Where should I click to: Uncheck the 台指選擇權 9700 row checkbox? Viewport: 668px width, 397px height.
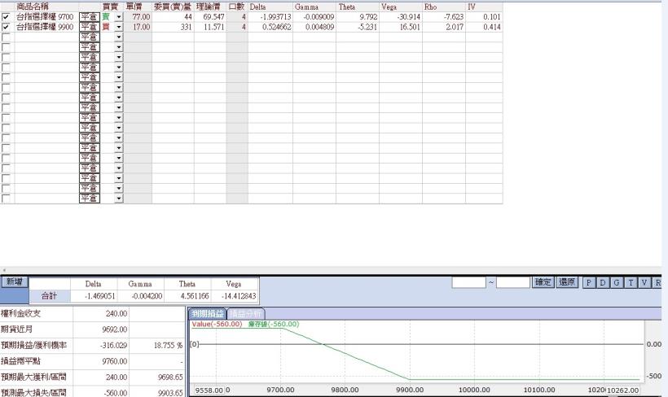7,16
